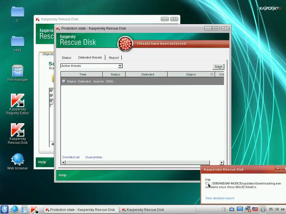Switch to the Status tab
Viewport: 286px width, 214px height.
coord(66,58)
